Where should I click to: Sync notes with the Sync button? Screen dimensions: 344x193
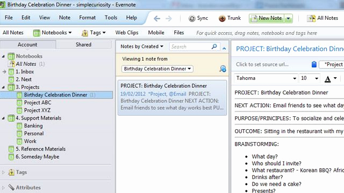[x=198, y=18]
